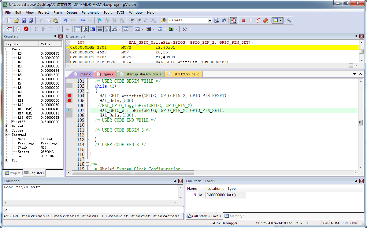Viewport: 367px width, 228px height.
Task: Toggle auto-hide pin of Command panel
Action: pos(175,181)
